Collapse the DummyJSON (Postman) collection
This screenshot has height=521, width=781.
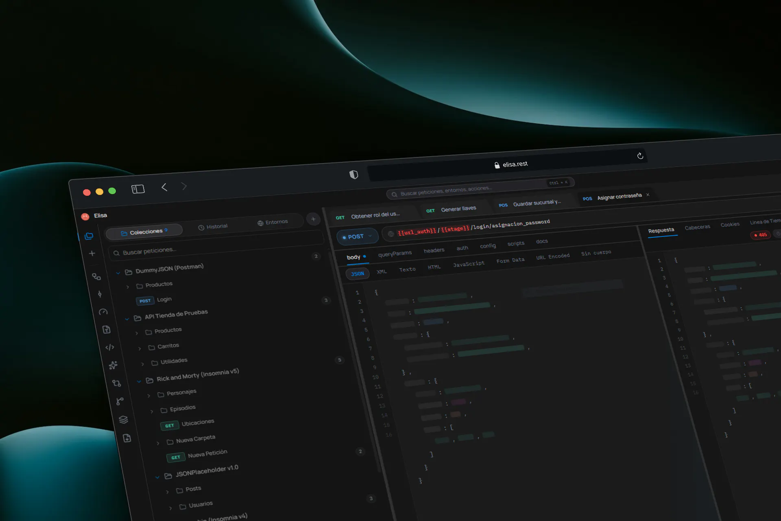point(118,273)
